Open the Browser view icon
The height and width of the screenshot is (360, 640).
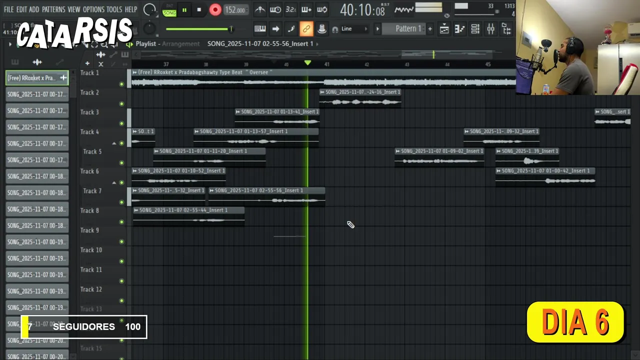506,29
